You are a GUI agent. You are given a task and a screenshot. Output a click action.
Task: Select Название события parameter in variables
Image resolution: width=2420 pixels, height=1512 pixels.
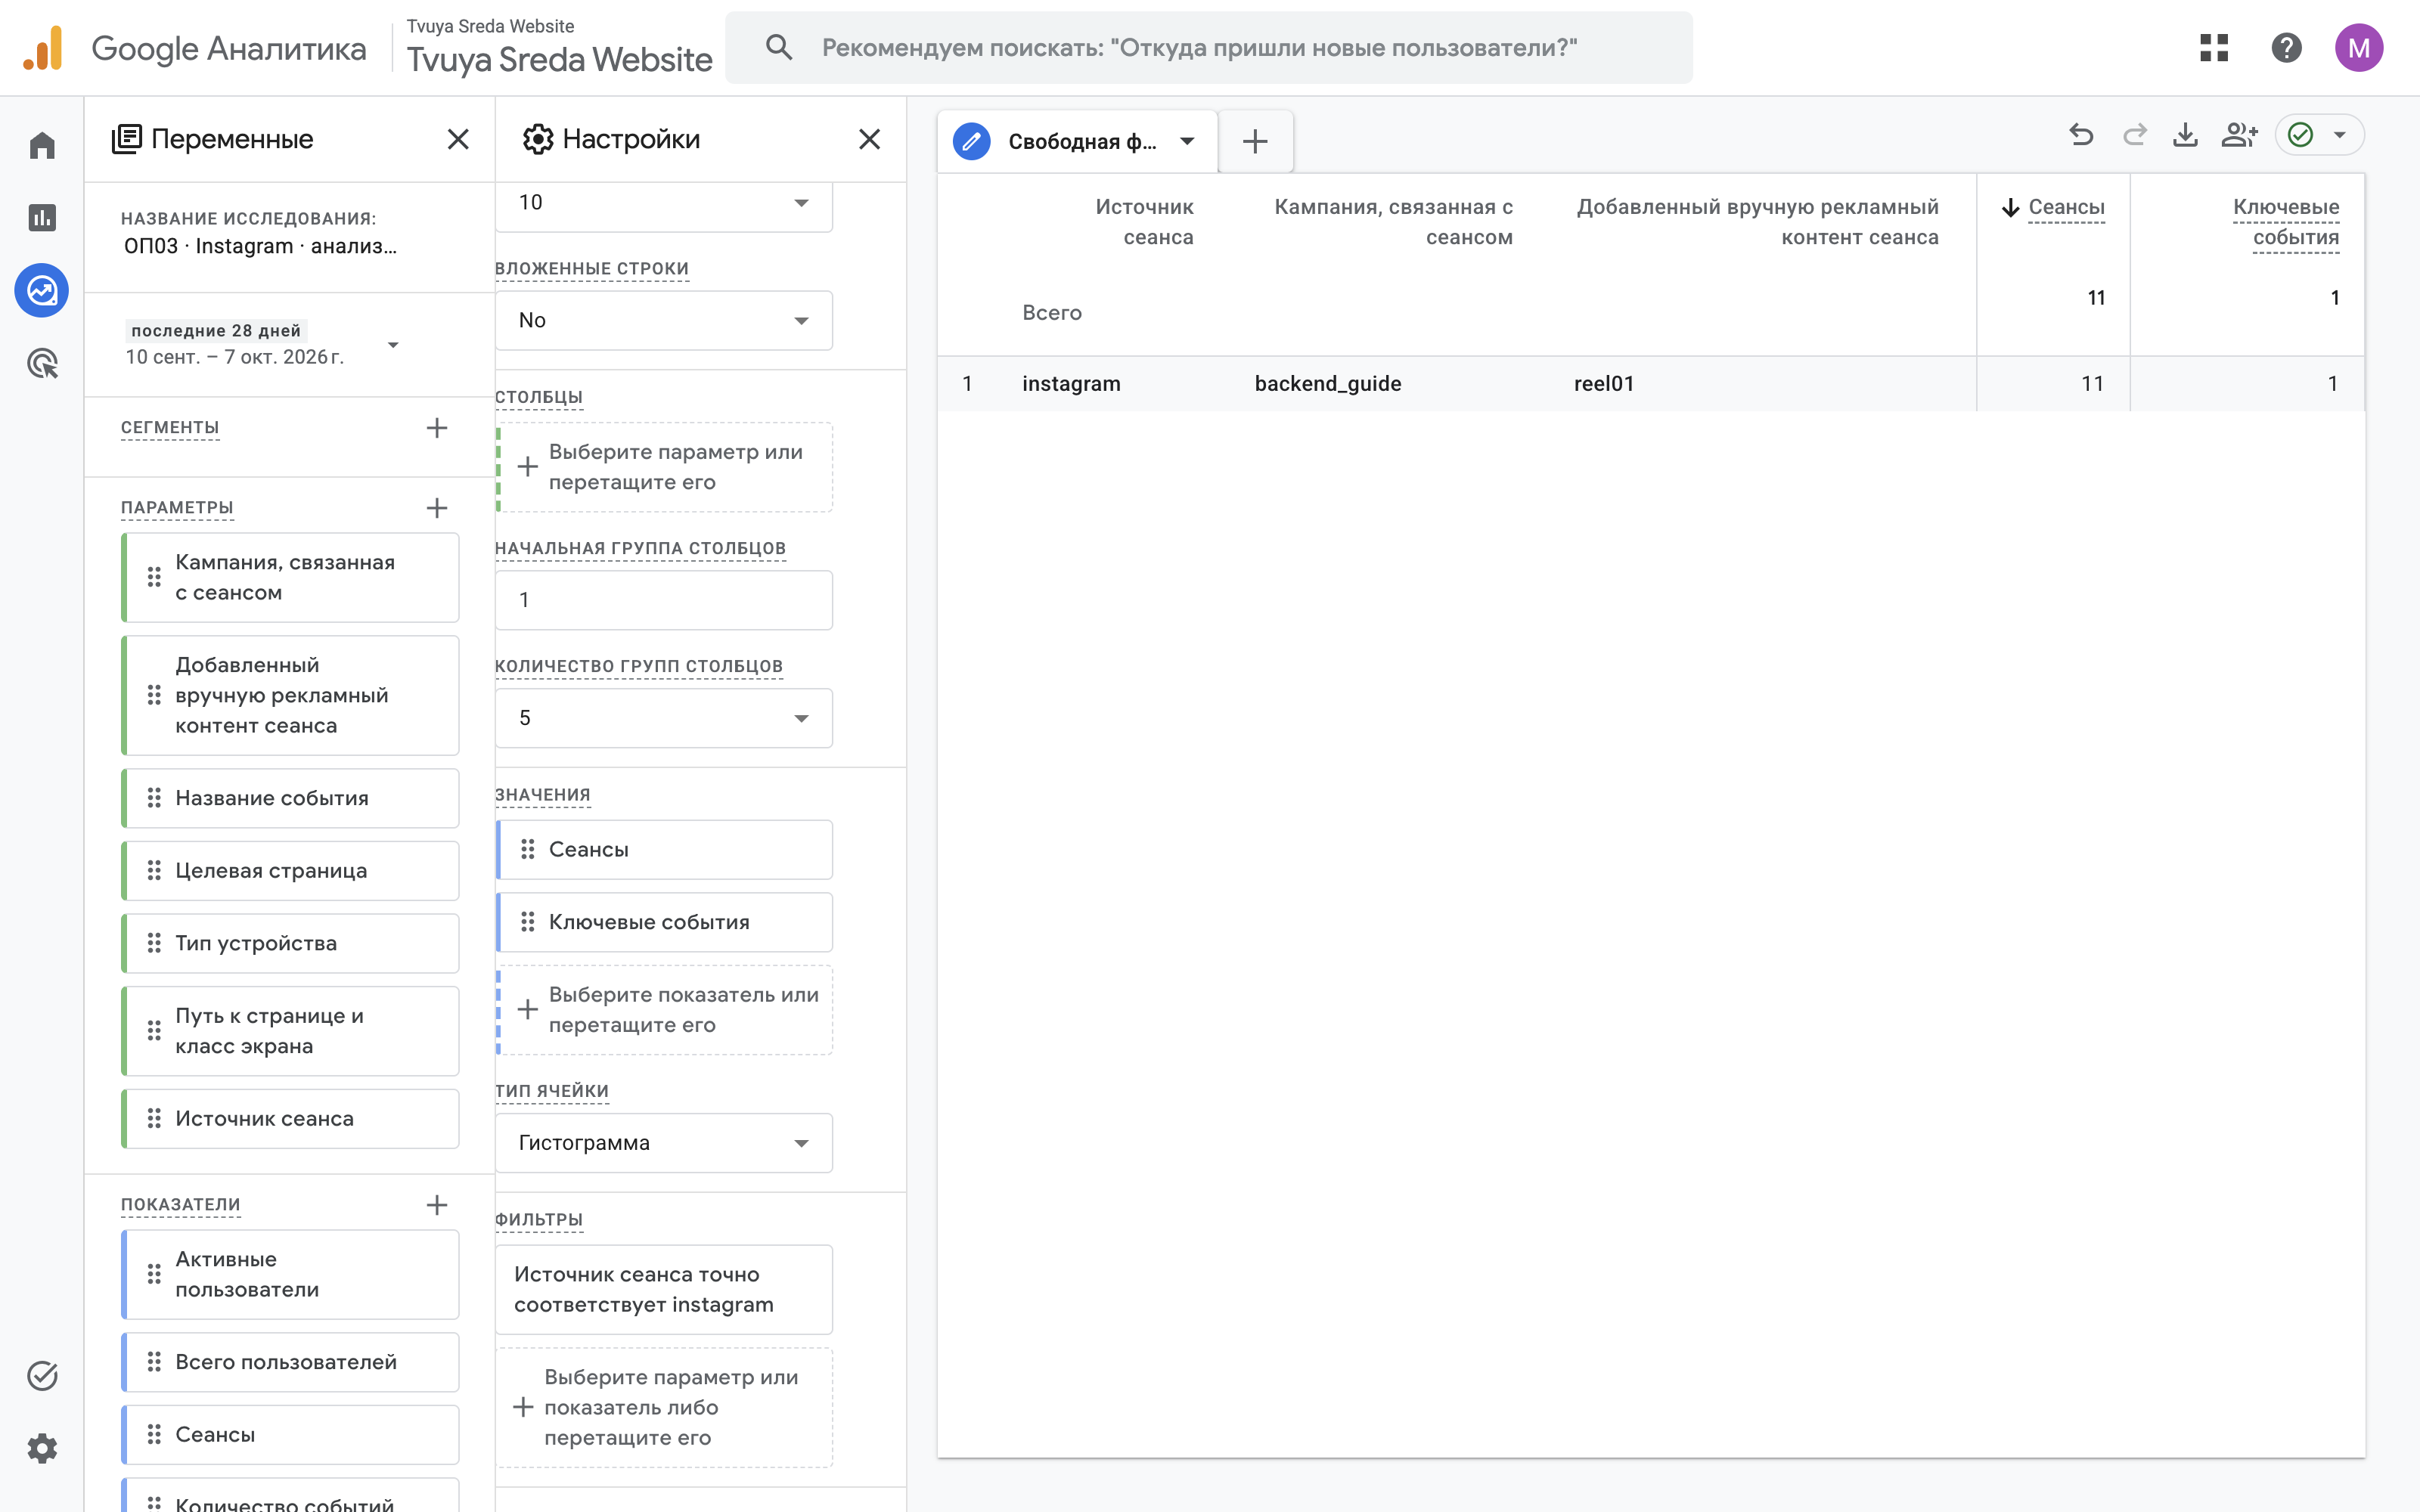(290, 798)
